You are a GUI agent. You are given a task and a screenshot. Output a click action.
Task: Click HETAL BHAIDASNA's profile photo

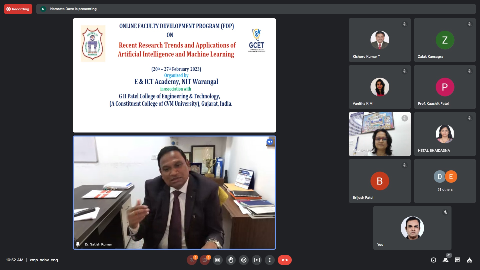[x=445, y=134]
